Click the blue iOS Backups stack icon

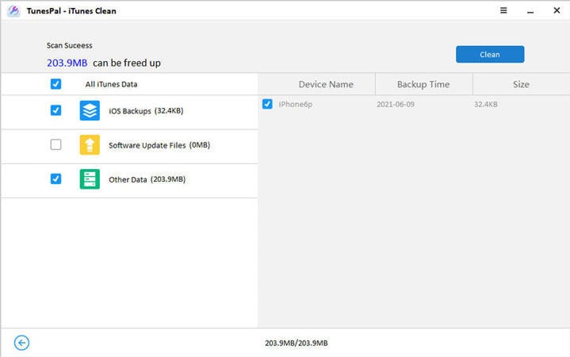(x=90, y=111)
